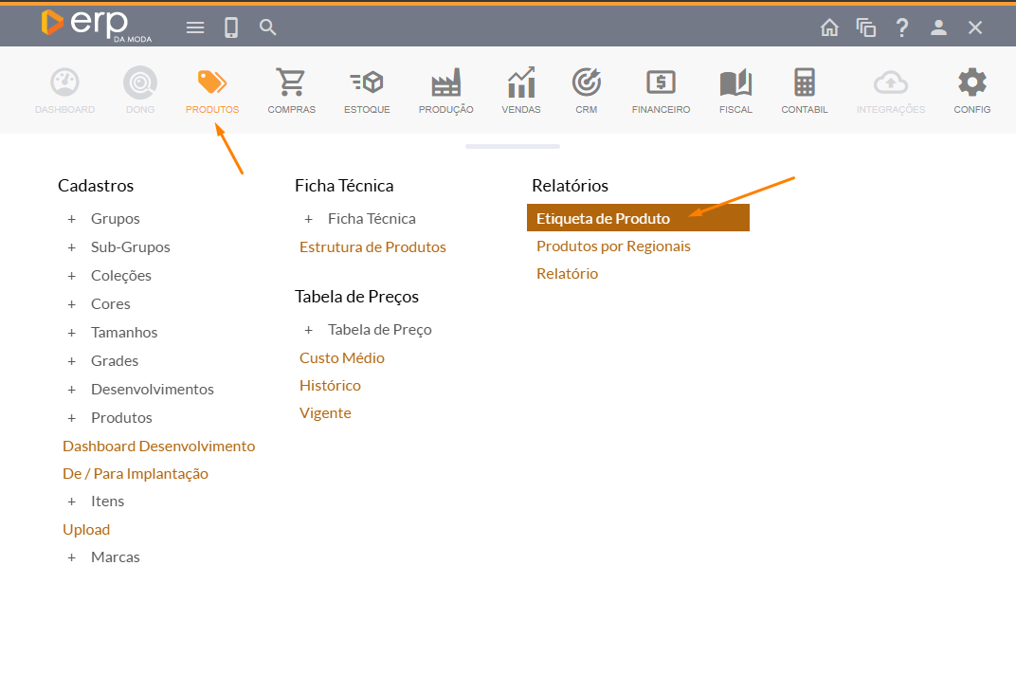Click the plus beside Grupos
1016x693 pixels.
coord(71,219)
